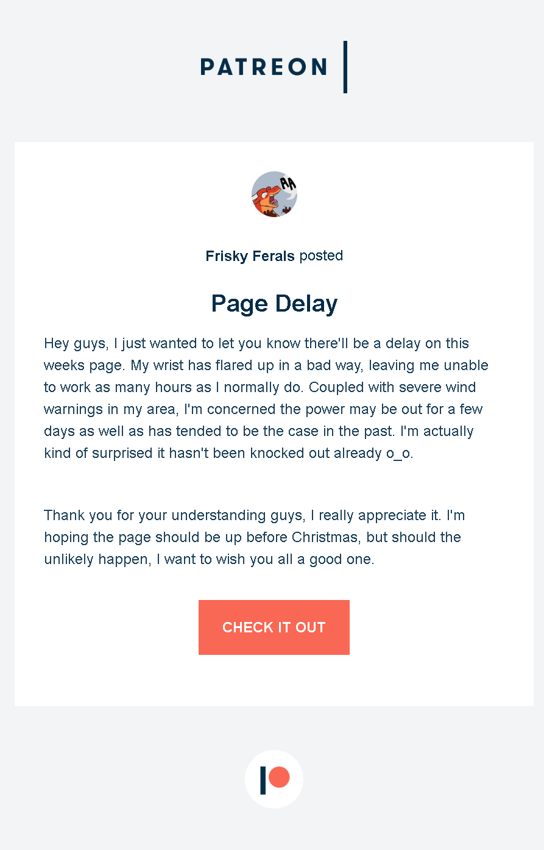Screen dimensions: 544x850
Task: Click the word "Christmas" in the post
Action: tap(324, 537)
